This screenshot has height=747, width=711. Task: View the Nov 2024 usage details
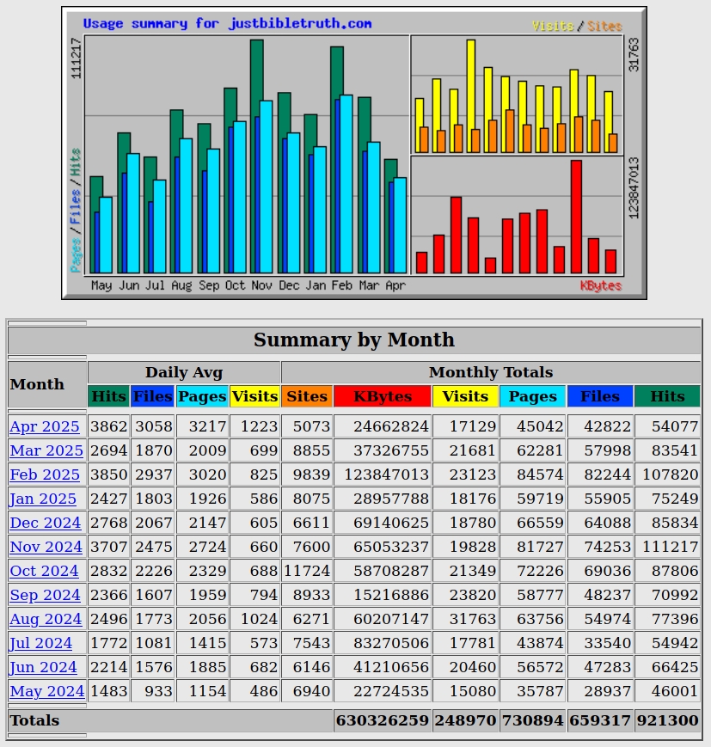[x=46, y=547]
